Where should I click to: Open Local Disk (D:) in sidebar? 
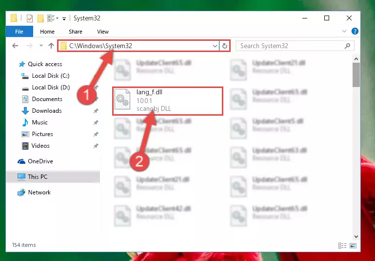click(x=51, y=87)
